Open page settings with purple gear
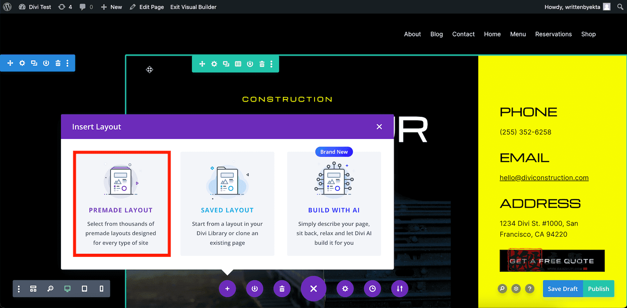 coord(345,289)
